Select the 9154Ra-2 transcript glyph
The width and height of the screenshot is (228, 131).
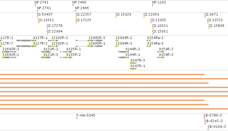(x=148, y=41)
